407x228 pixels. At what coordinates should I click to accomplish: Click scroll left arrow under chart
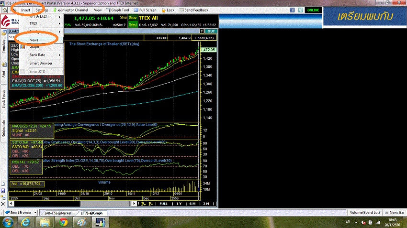(11, 204)
